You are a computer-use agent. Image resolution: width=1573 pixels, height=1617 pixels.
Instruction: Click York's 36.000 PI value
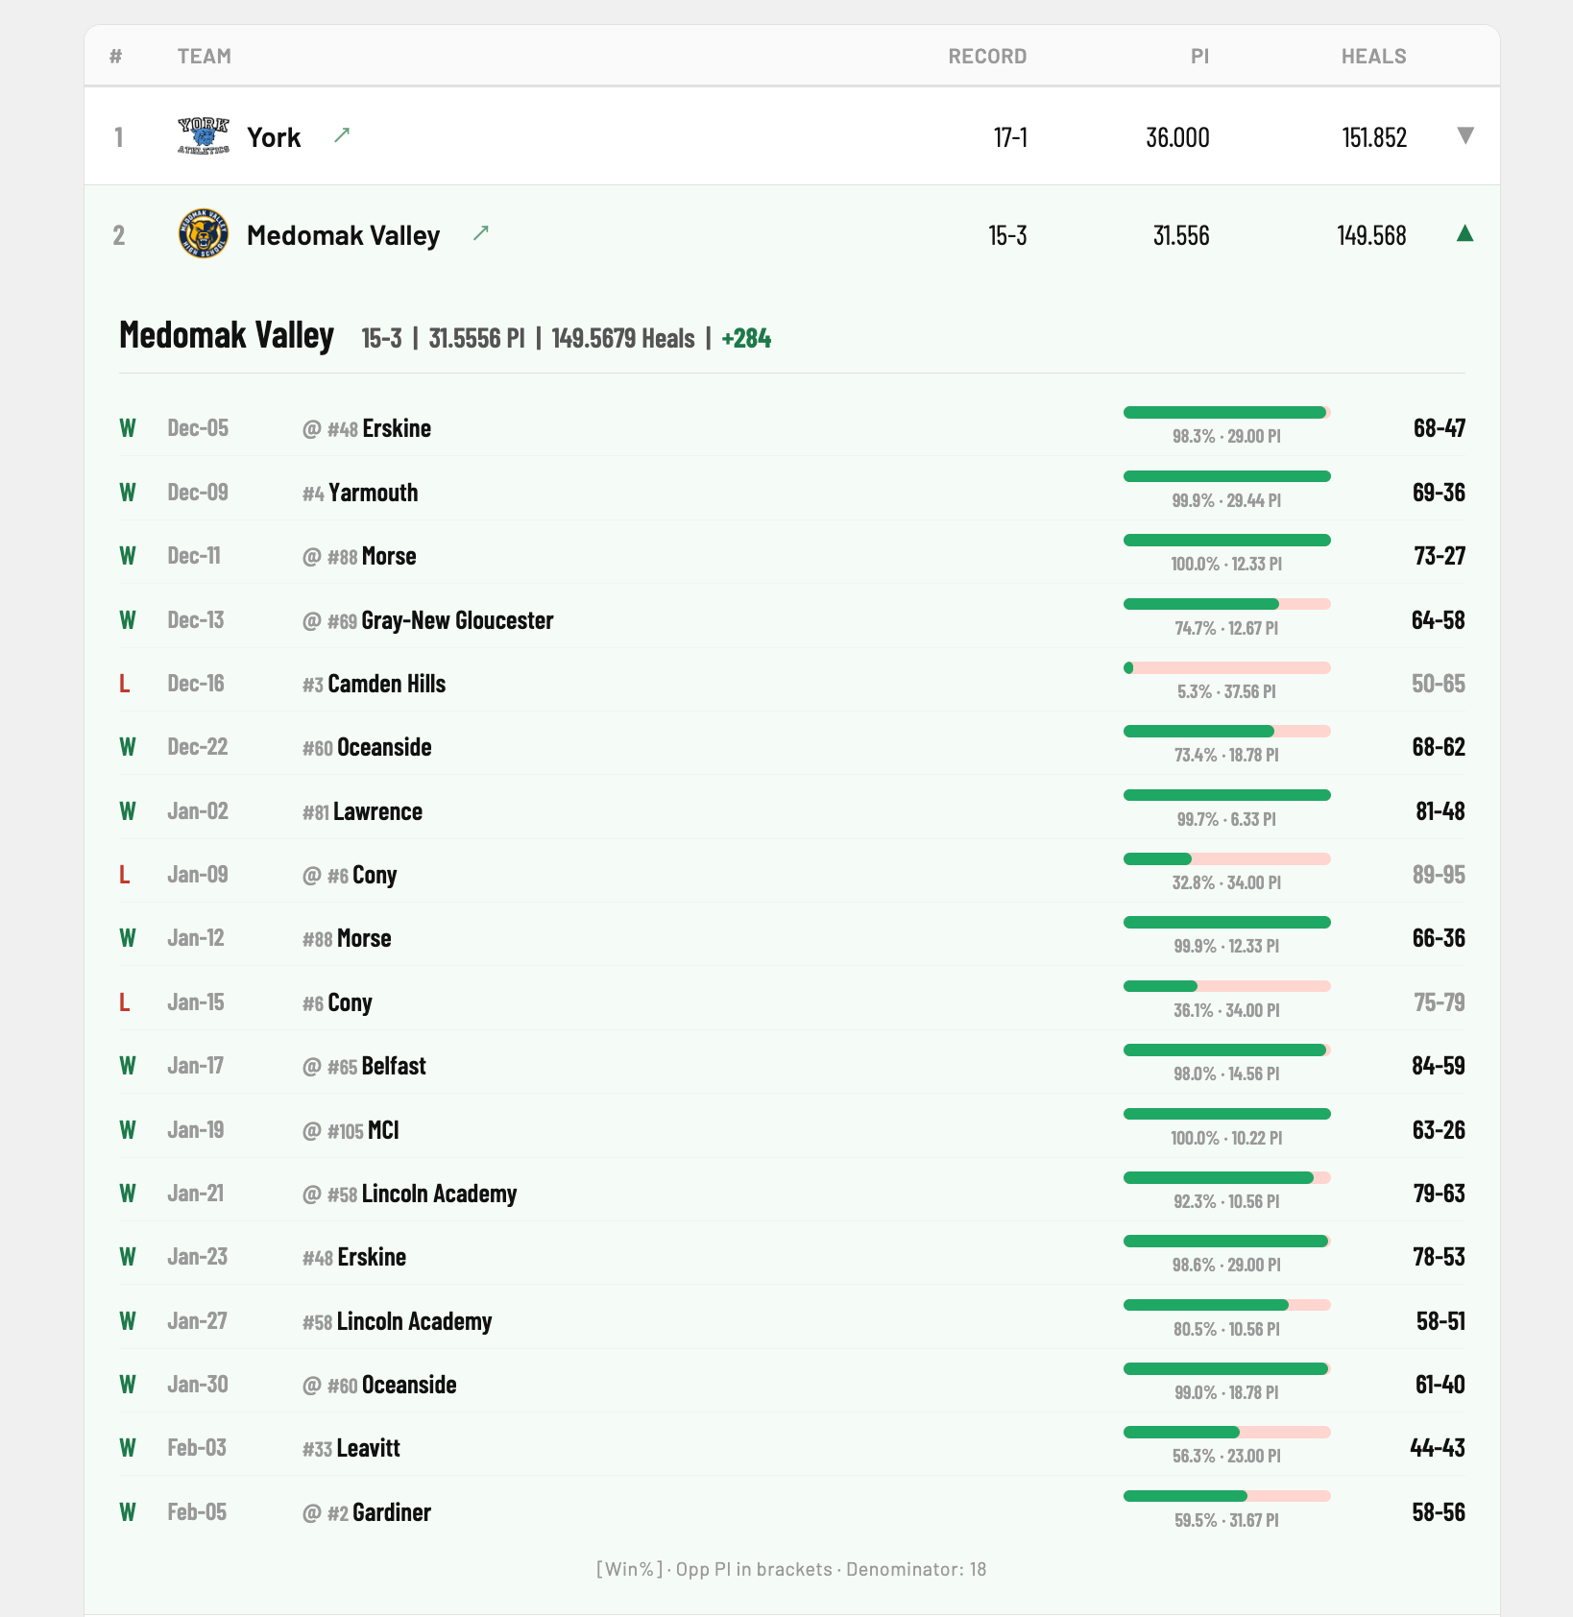coord(1177,137)
